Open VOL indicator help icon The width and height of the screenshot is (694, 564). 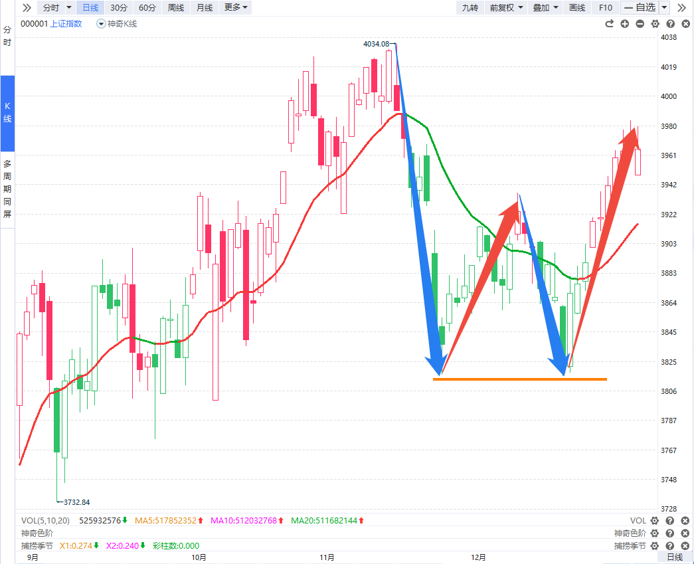(x=670, y=521)
